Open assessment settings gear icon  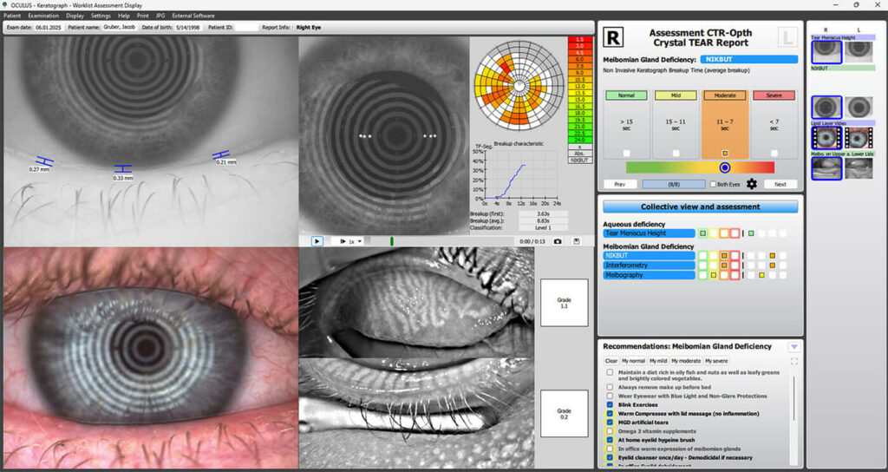pos(752,184)
